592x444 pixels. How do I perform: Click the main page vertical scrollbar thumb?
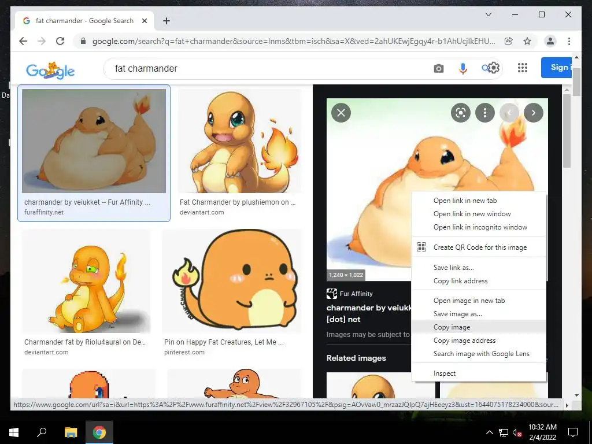click(576, 82)
